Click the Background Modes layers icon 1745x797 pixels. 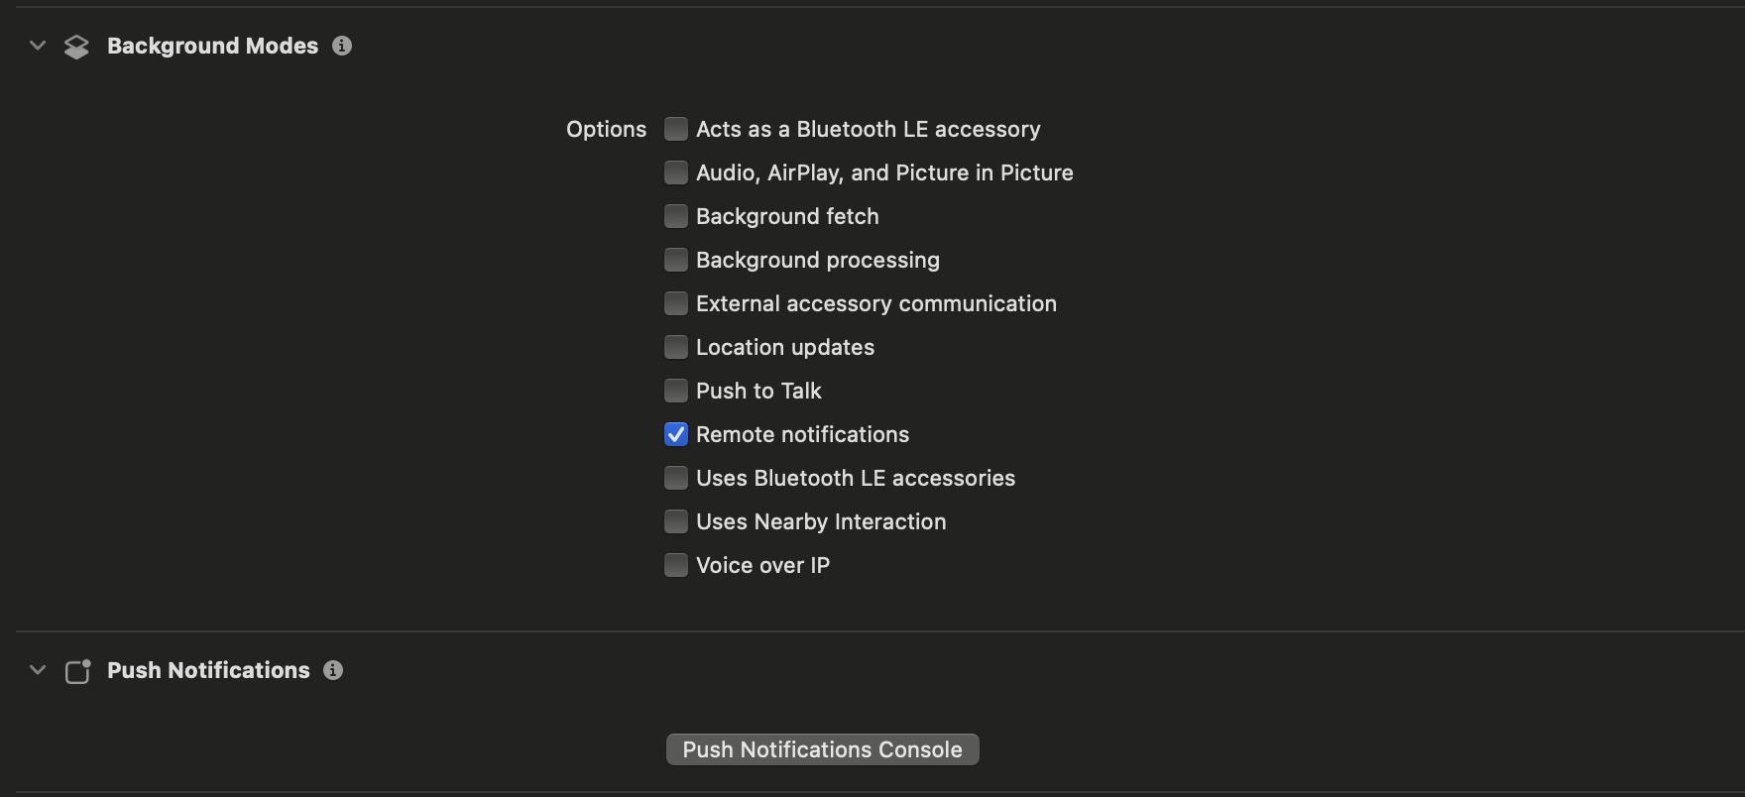coord(76,47)
